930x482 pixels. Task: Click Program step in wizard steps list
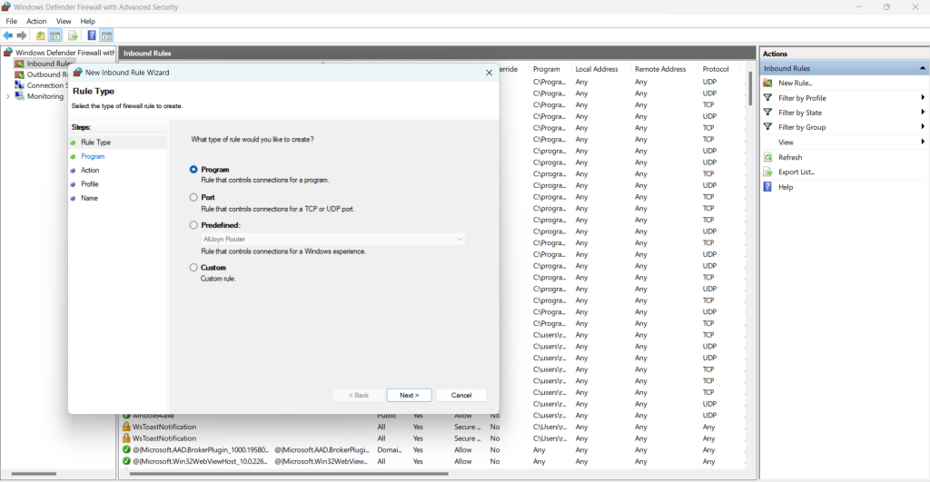[93, 156]
